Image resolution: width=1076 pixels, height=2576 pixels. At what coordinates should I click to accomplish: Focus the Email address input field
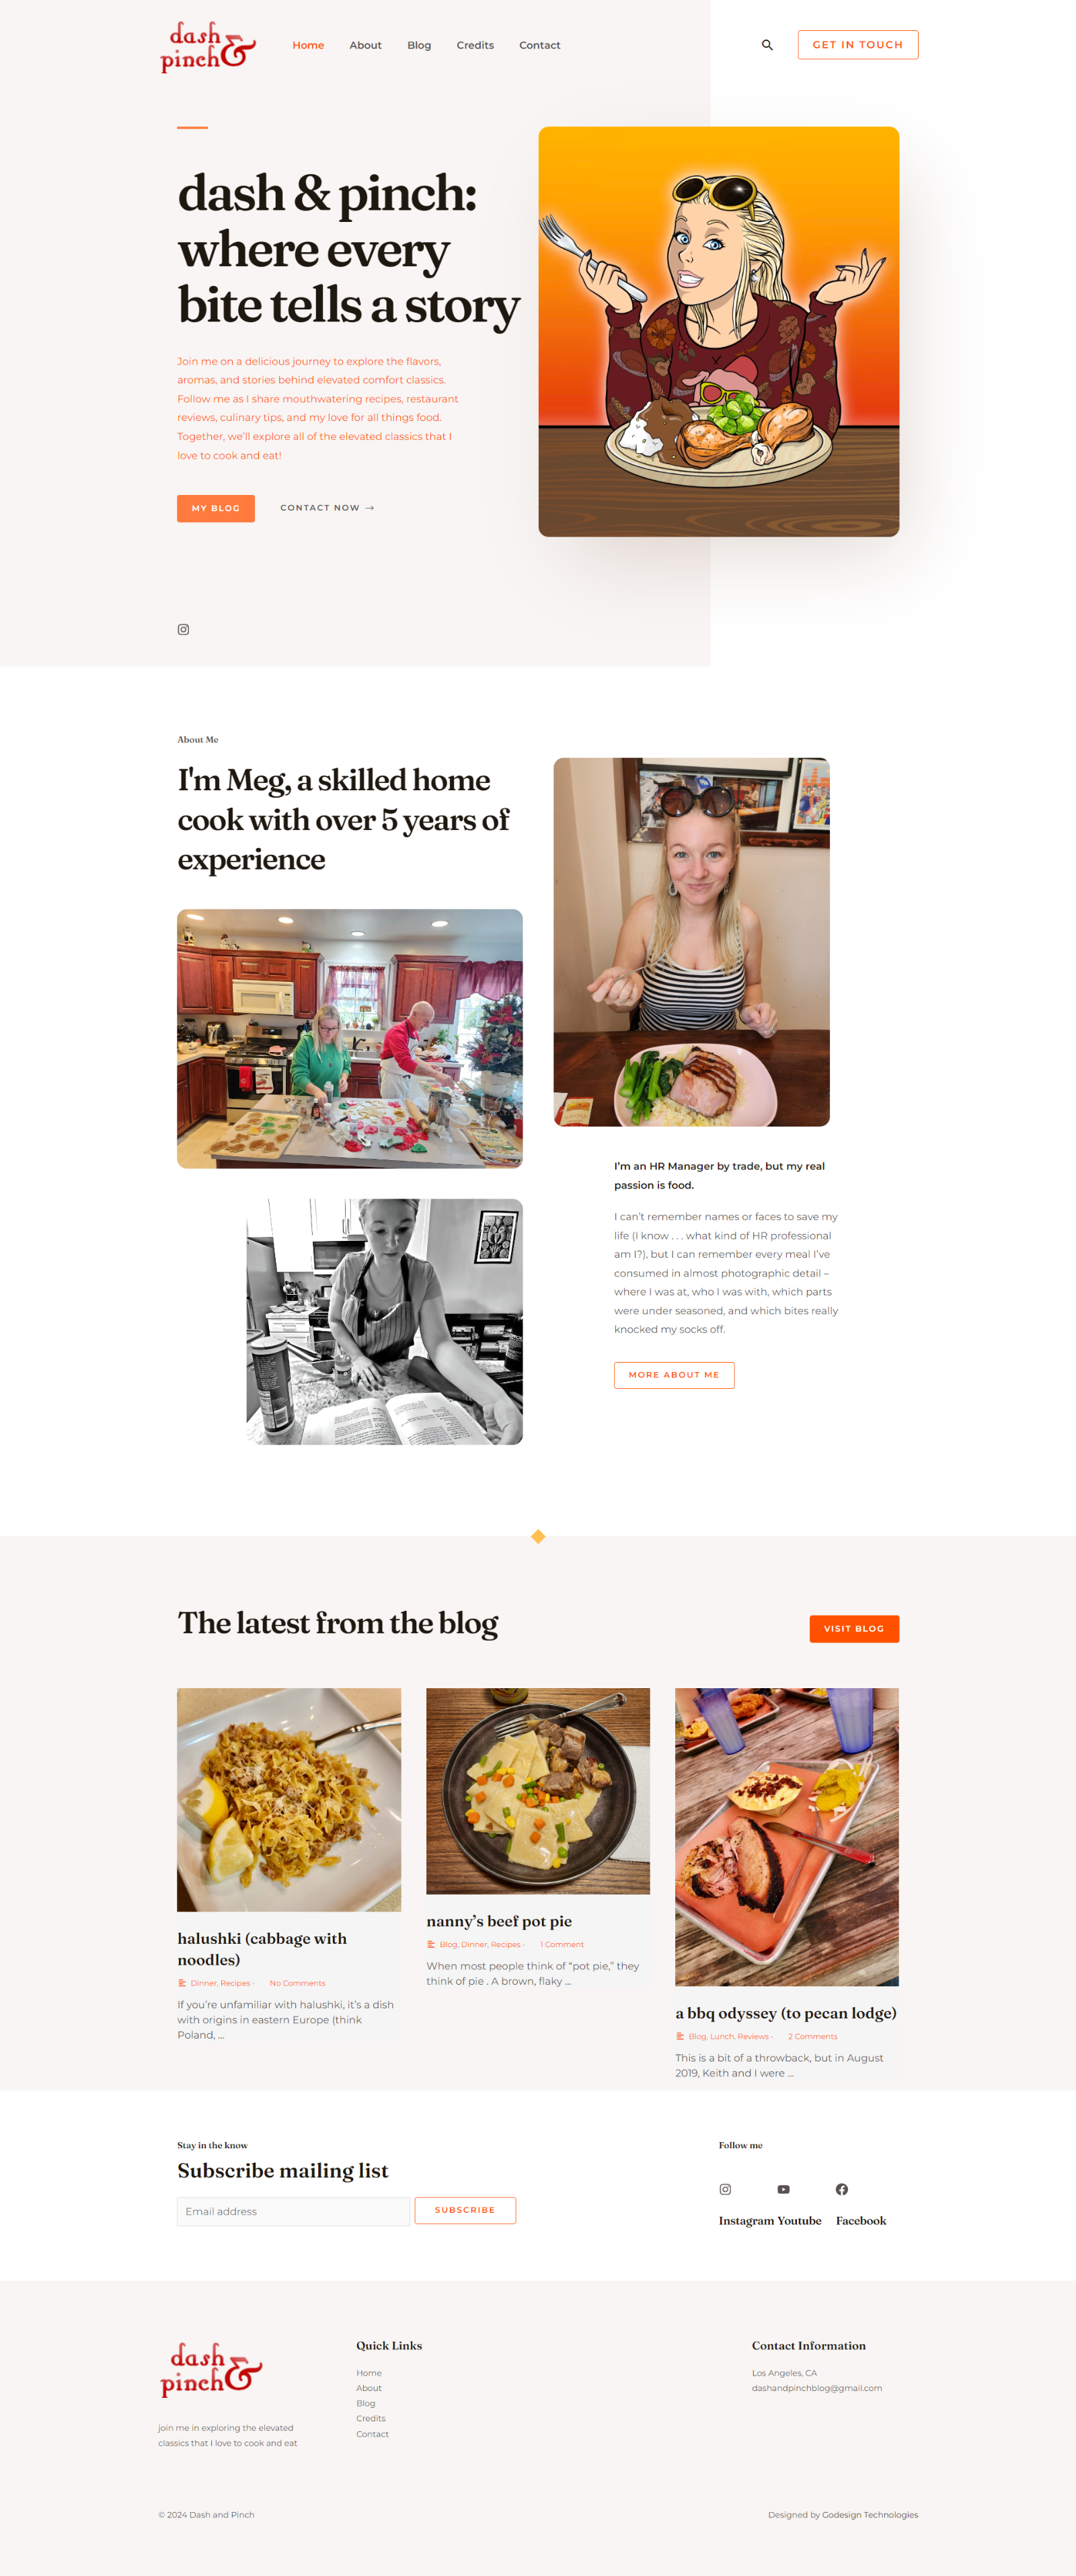(x=294, y=2211)
